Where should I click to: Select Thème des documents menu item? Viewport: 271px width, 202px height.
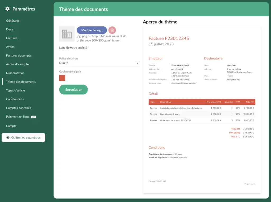point(21,82)
